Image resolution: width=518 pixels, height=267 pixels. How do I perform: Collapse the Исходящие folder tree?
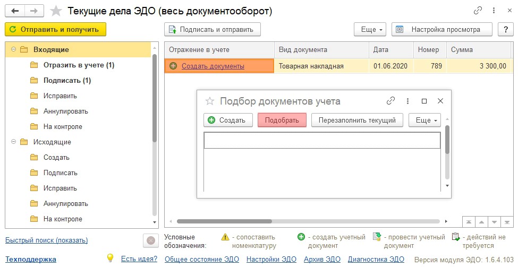pos(13,142)
